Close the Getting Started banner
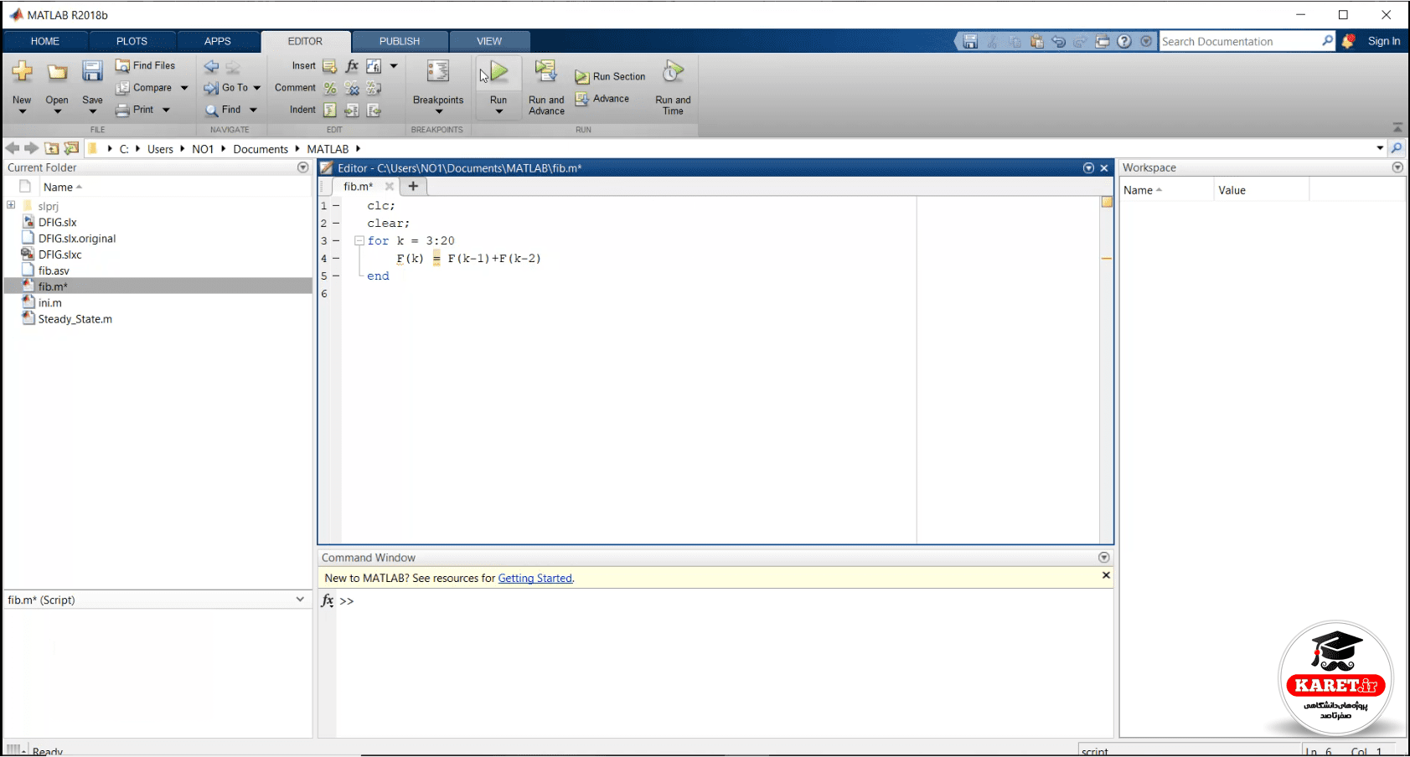1410x757 pixels. pos(1106,575)
